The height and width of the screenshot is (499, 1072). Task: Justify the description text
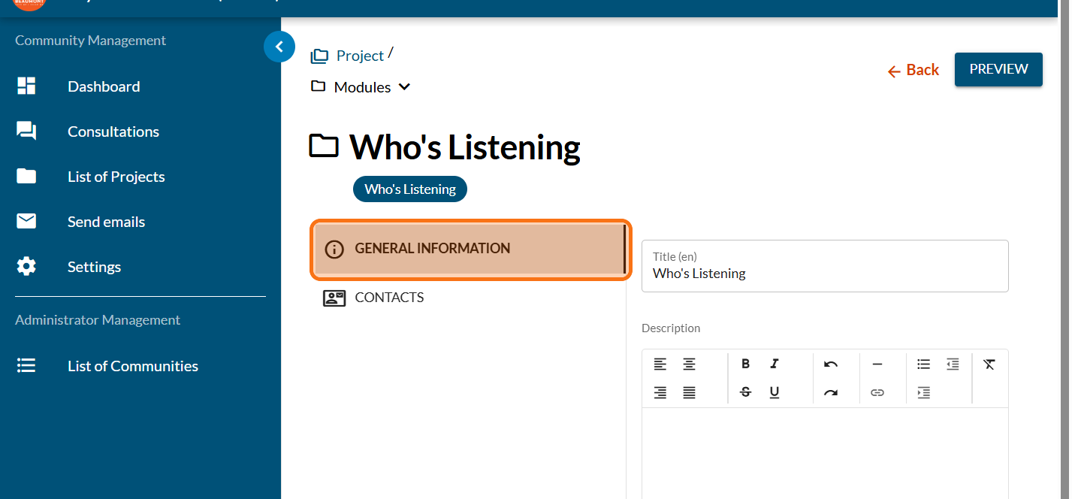[689, 392]
